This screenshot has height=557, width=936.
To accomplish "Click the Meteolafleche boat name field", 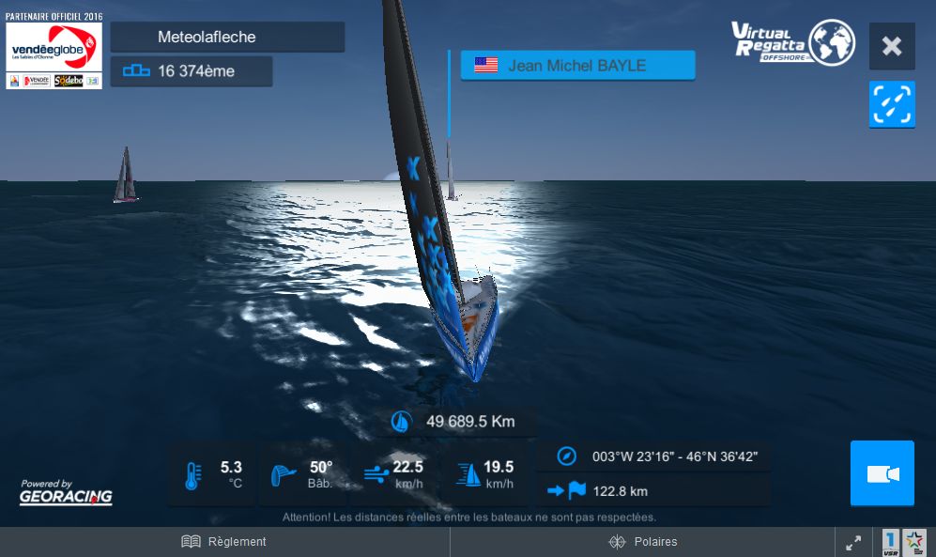I will [x=227, y=37].
